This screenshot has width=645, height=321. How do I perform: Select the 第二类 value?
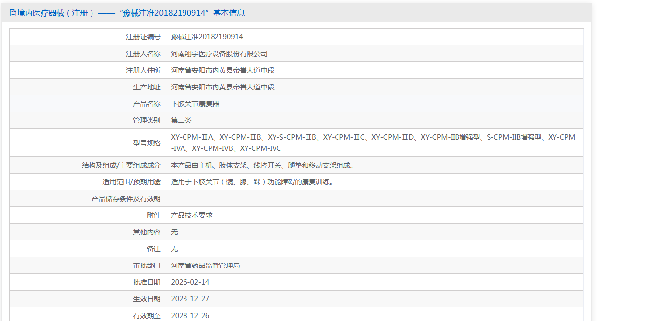(181, 120)
